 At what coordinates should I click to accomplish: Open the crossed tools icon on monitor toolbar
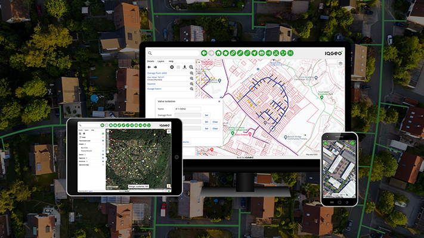[x=276, y=53]
